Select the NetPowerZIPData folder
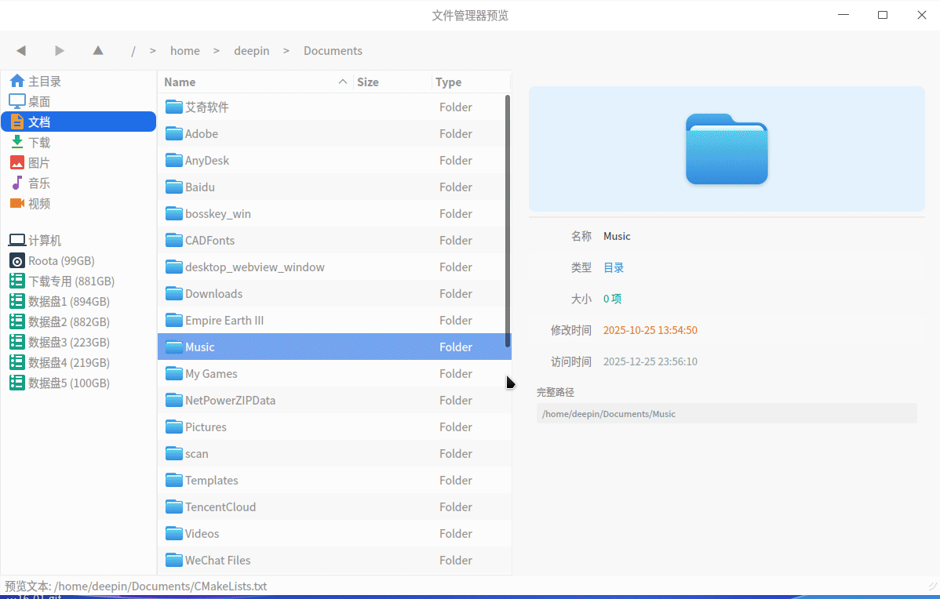The image size is (940, 599). (x=334, y=401)
